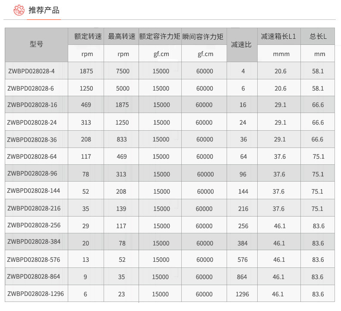Image resolution: width=341 pixels, height=311 pixels.
Task: Click rated speed 1875 in ZWBPD028028-4 row
Action: point(86,71)
